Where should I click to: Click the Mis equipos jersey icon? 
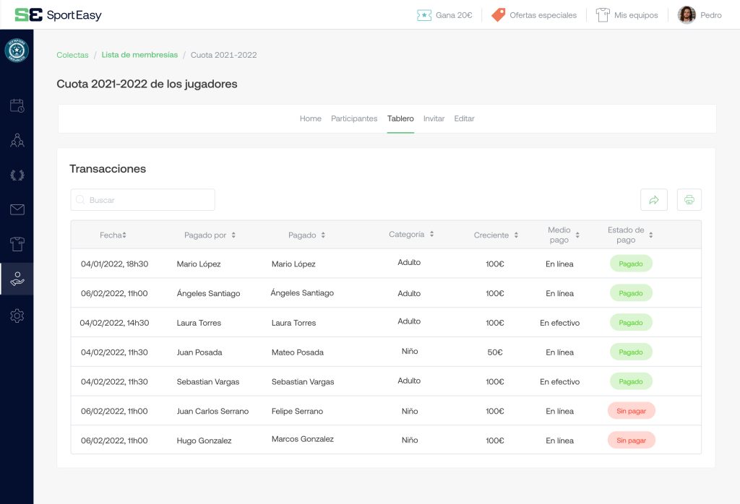coord(603,15)
